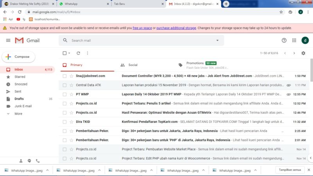313x176 pixels.
Task: Click the browser back arrow
Action: tap(5, 12)
